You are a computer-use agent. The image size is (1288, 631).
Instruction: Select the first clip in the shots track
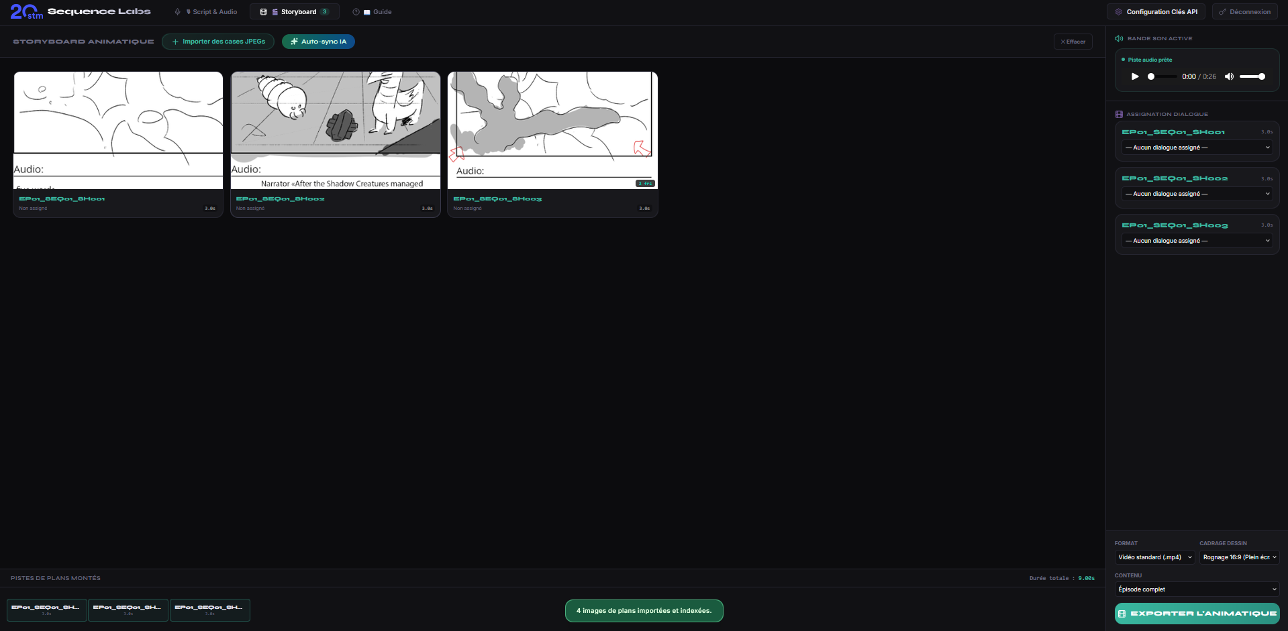coord(47,610)
